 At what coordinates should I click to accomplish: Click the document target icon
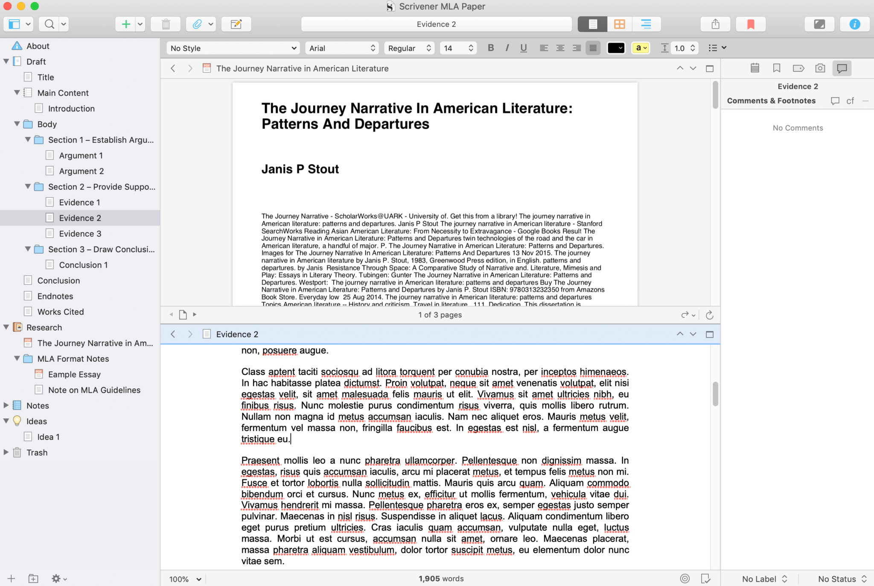tap(685, 578)
